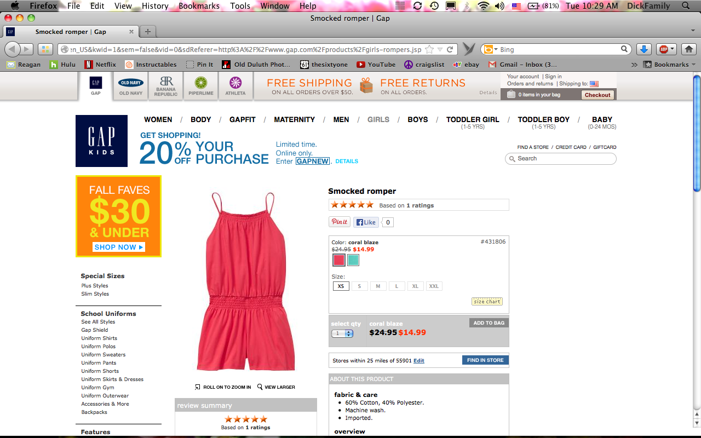Open the FIND A STORE link
This screenshot has width=701, height=438.
tap(534, 147)
